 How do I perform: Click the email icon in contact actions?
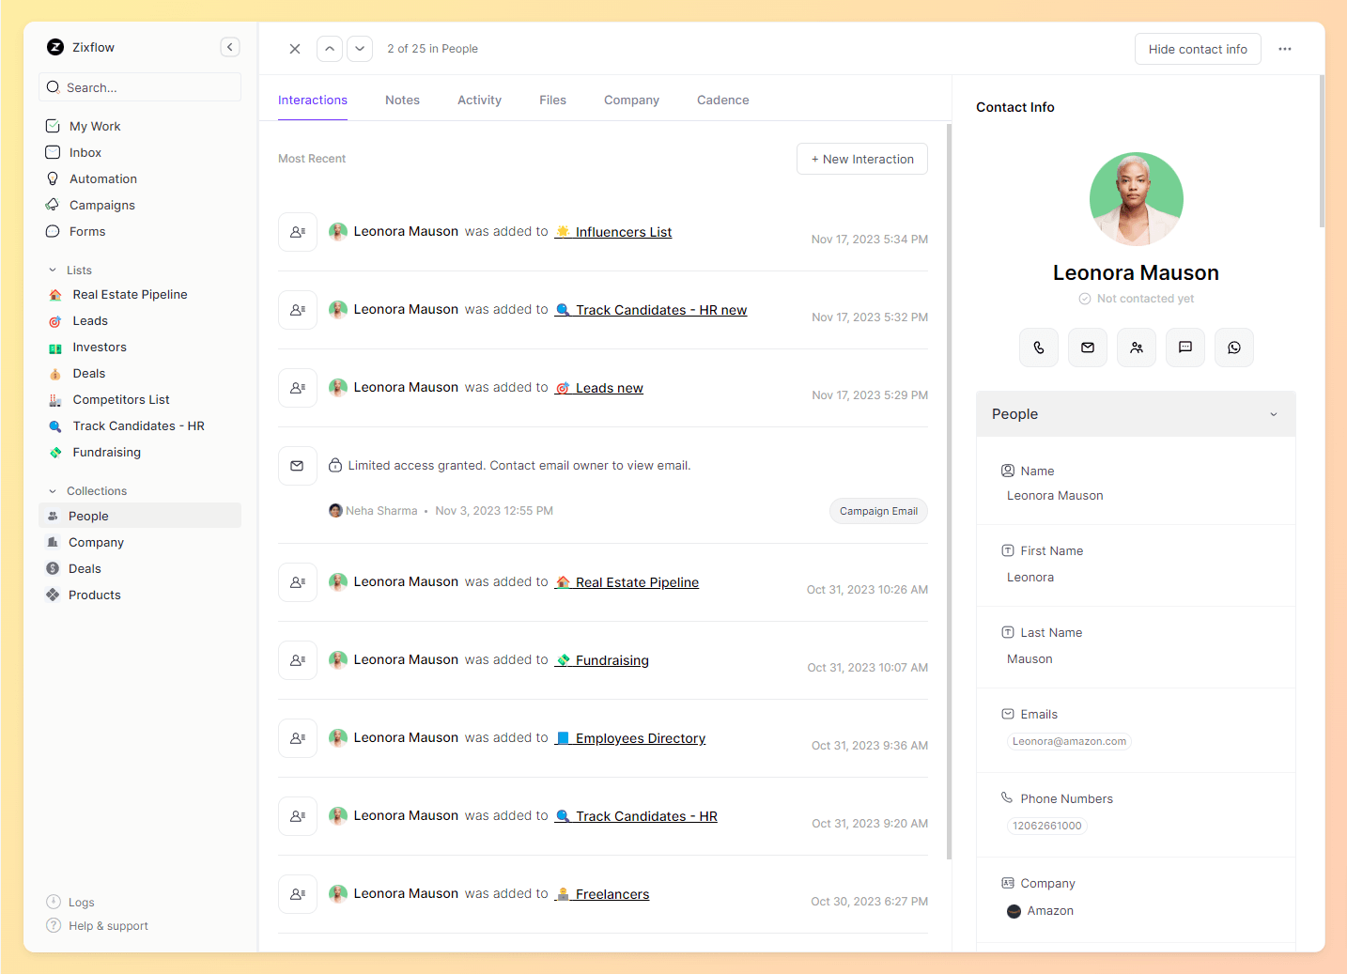tap(1087, 348)
